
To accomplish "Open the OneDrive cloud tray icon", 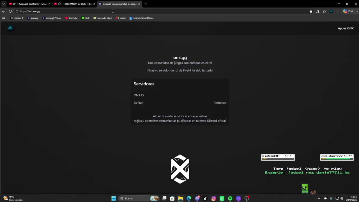I will point(325,198).
